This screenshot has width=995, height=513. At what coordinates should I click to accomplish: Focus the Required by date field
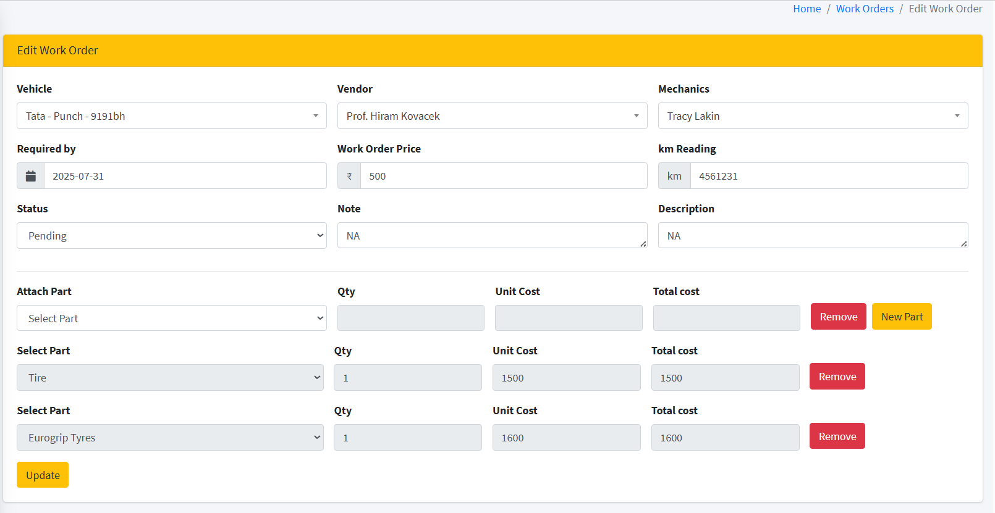point(185,176)
